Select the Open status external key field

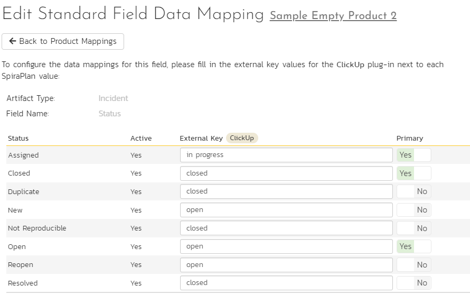tap(286, 246)
